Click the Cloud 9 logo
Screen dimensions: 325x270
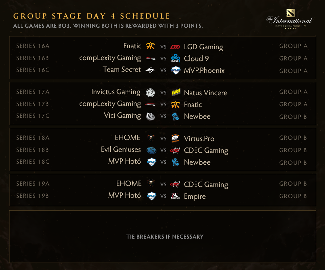coord(175,58)
